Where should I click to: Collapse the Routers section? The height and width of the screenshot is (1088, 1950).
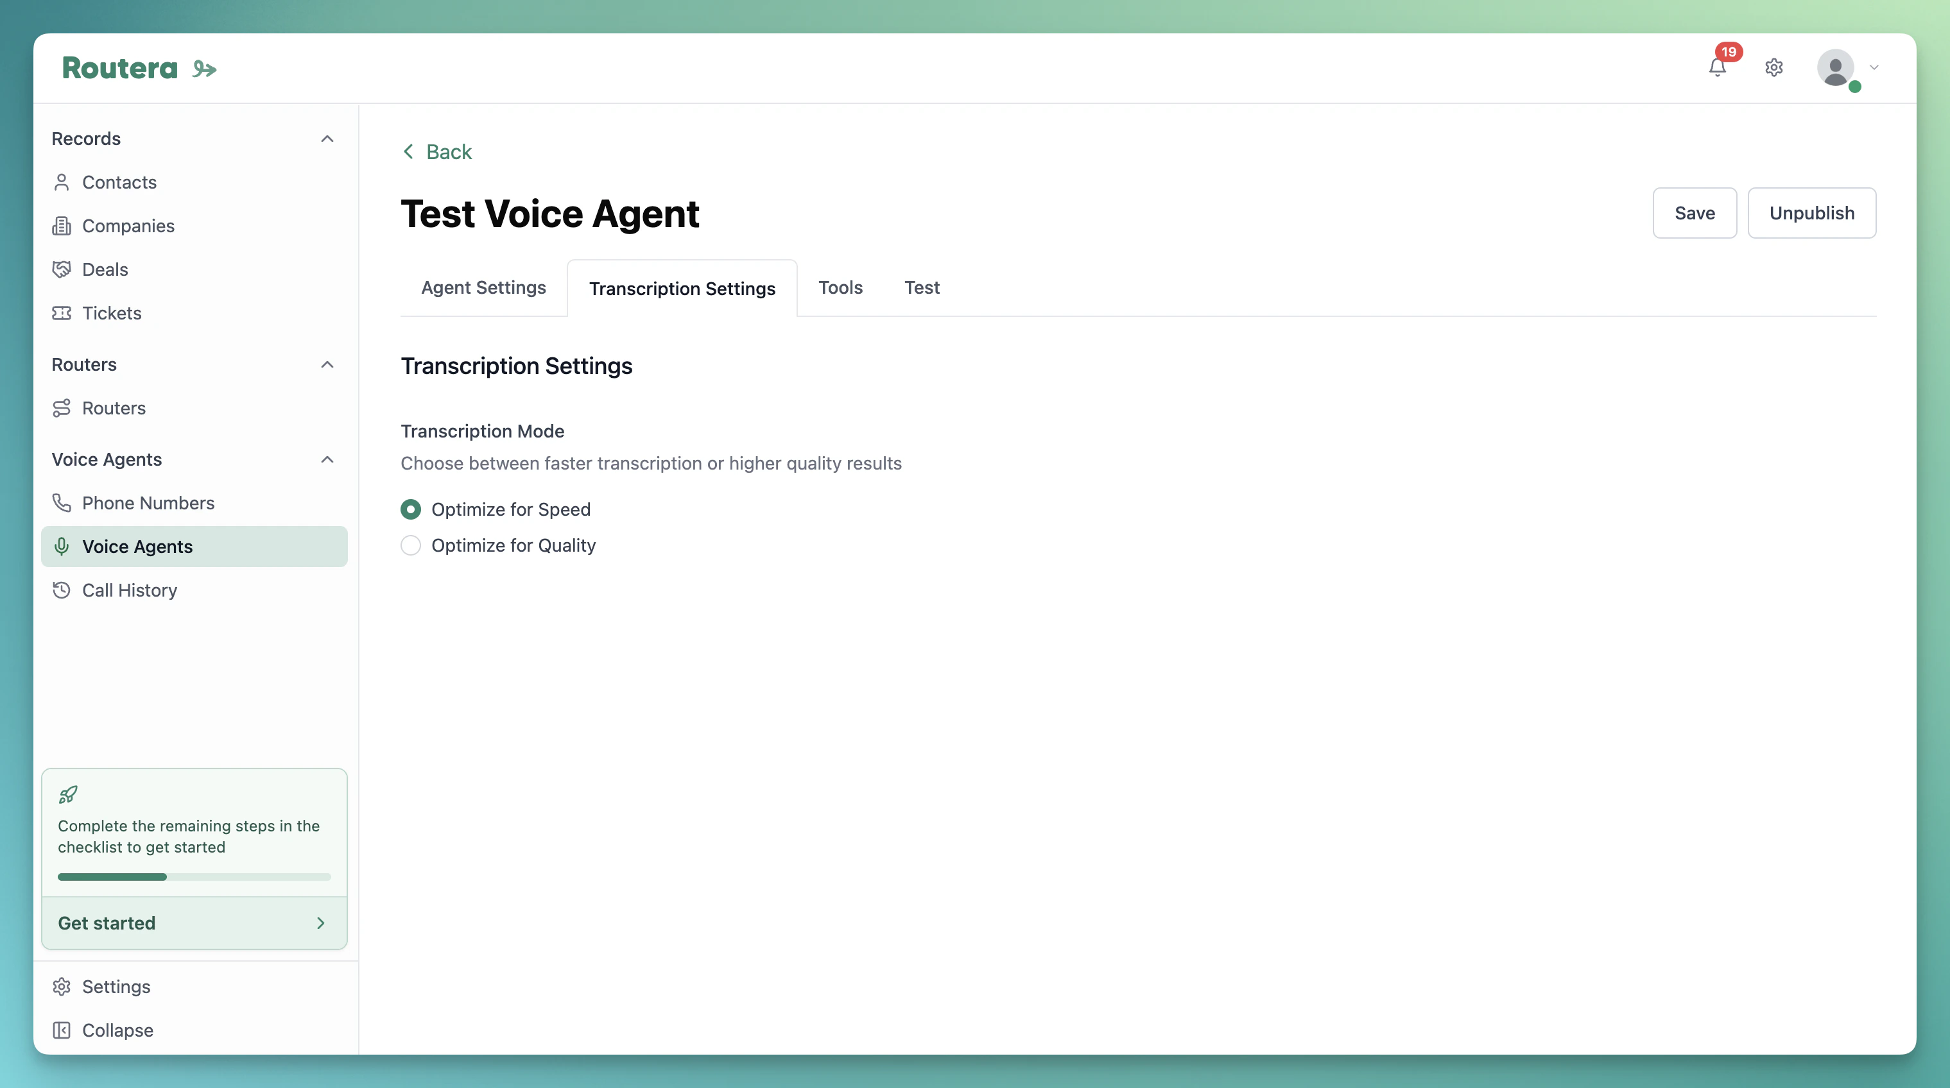pyautogui.click(x=327, y=364)
